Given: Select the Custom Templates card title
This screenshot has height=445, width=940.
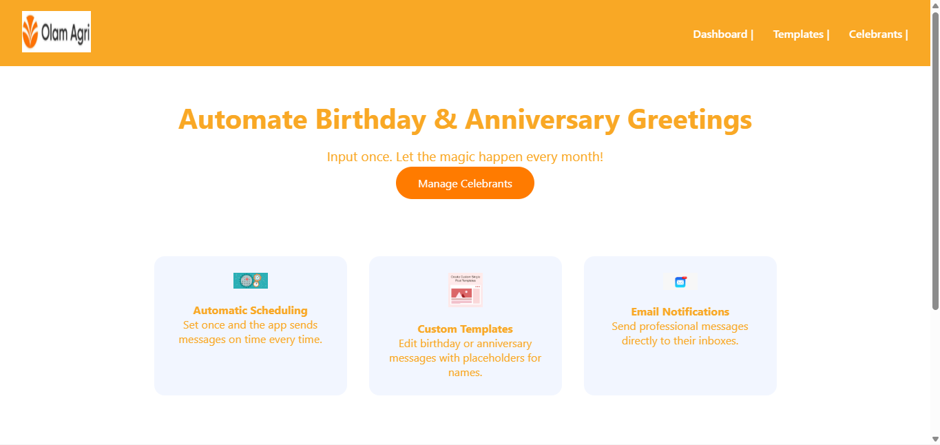Looking at the screenshot, I should click(466, 329).
